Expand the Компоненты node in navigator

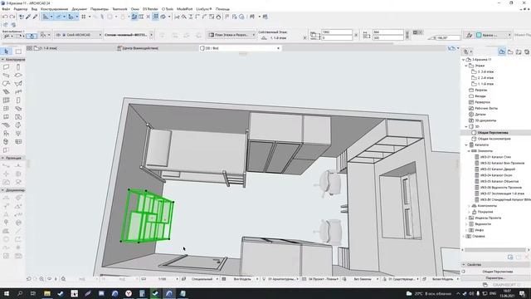click(469, 206)
